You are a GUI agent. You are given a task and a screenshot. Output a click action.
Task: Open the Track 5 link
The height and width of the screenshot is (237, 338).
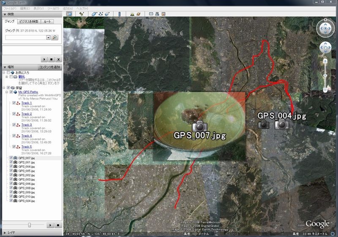tap(27, 146)
